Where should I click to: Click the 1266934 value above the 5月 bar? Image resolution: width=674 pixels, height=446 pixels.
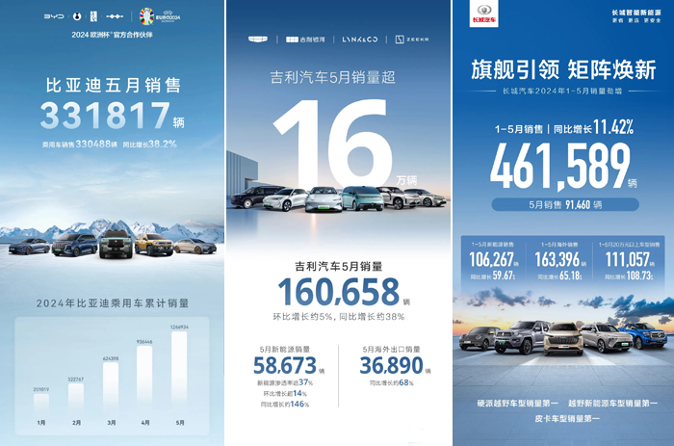[179, 328]
